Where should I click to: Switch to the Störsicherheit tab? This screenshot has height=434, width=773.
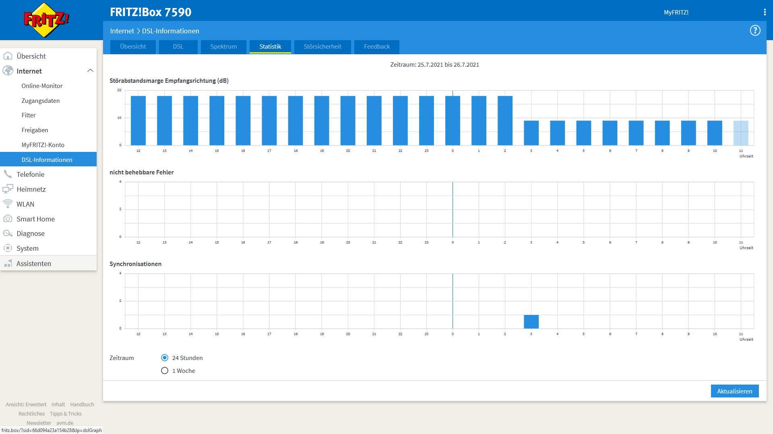click(322, 47)
